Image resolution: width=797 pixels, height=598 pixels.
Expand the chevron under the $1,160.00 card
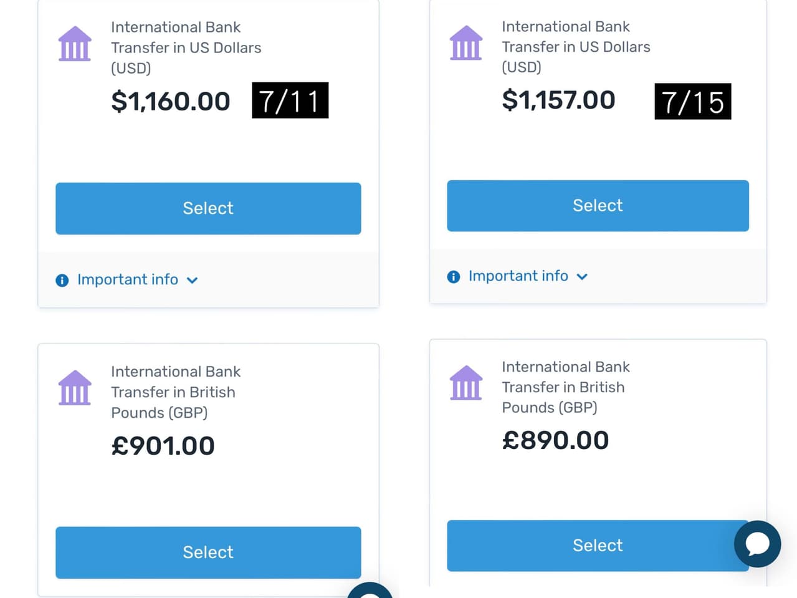tap(193, 281)
